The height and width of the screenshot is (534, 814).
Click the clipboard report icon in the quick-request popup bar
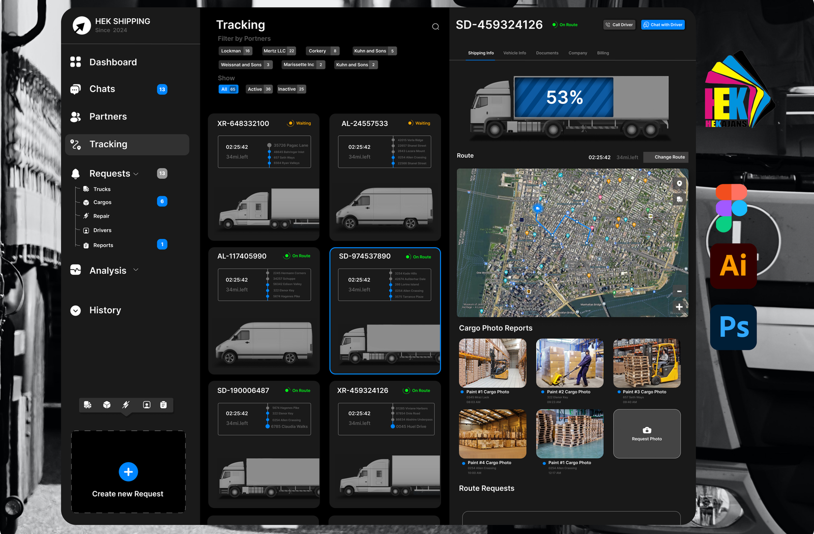coord(163,405)
